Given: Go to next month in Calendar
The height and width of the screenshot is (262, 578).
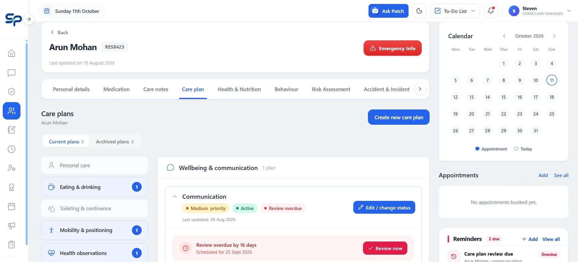Looking at the screenshot, I should 554,36.
